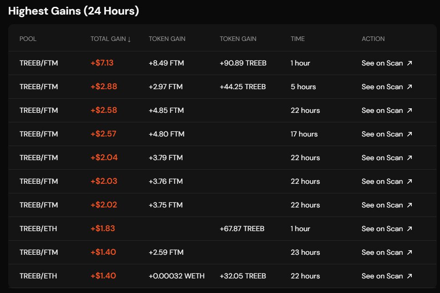Select the +$2.57 total gain value
Image resolution: width=440 pixels, height=293 pixels.
coord(103,134)
